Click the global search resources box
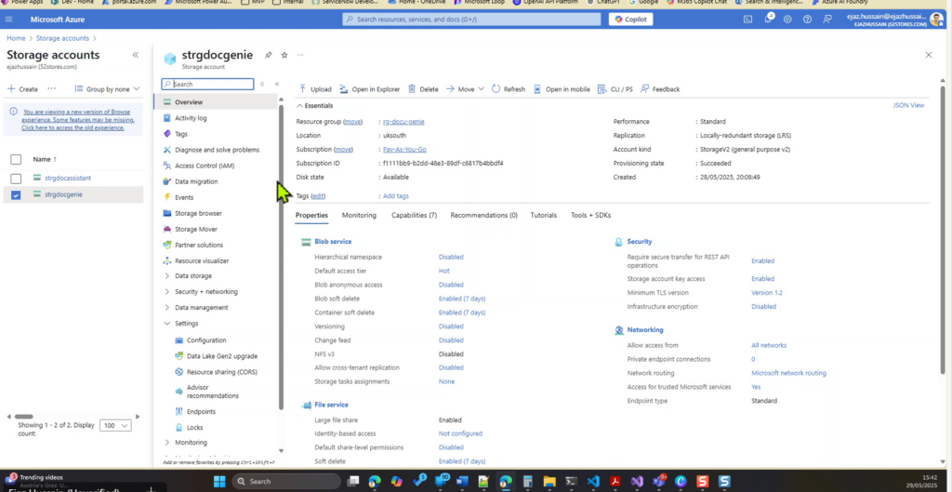952x492 pixels. [x=471, y=20]
